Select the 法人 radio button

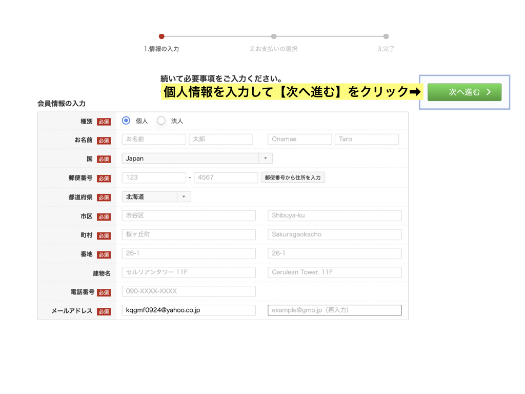coord(161,121)
